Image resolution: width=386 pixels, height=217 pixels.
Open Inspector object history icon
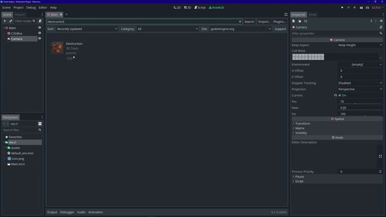tap(381, 21)
